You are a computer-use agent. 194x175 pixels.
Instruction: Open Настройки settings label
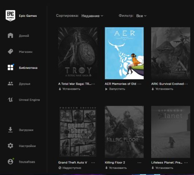pyautogui.click(x=27, y=146)
